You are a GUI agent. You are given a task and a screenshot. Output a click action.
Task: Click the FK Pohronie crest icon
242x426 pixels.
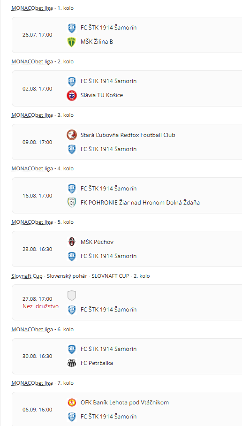(72, 202)
